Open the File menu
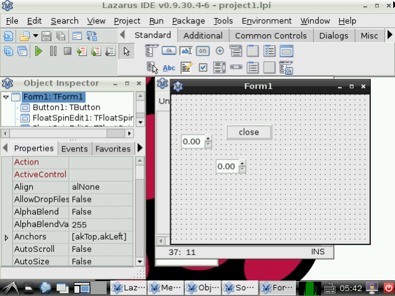Image resolution: width=395 pixels, height=296 pixels. pos(12,20)
